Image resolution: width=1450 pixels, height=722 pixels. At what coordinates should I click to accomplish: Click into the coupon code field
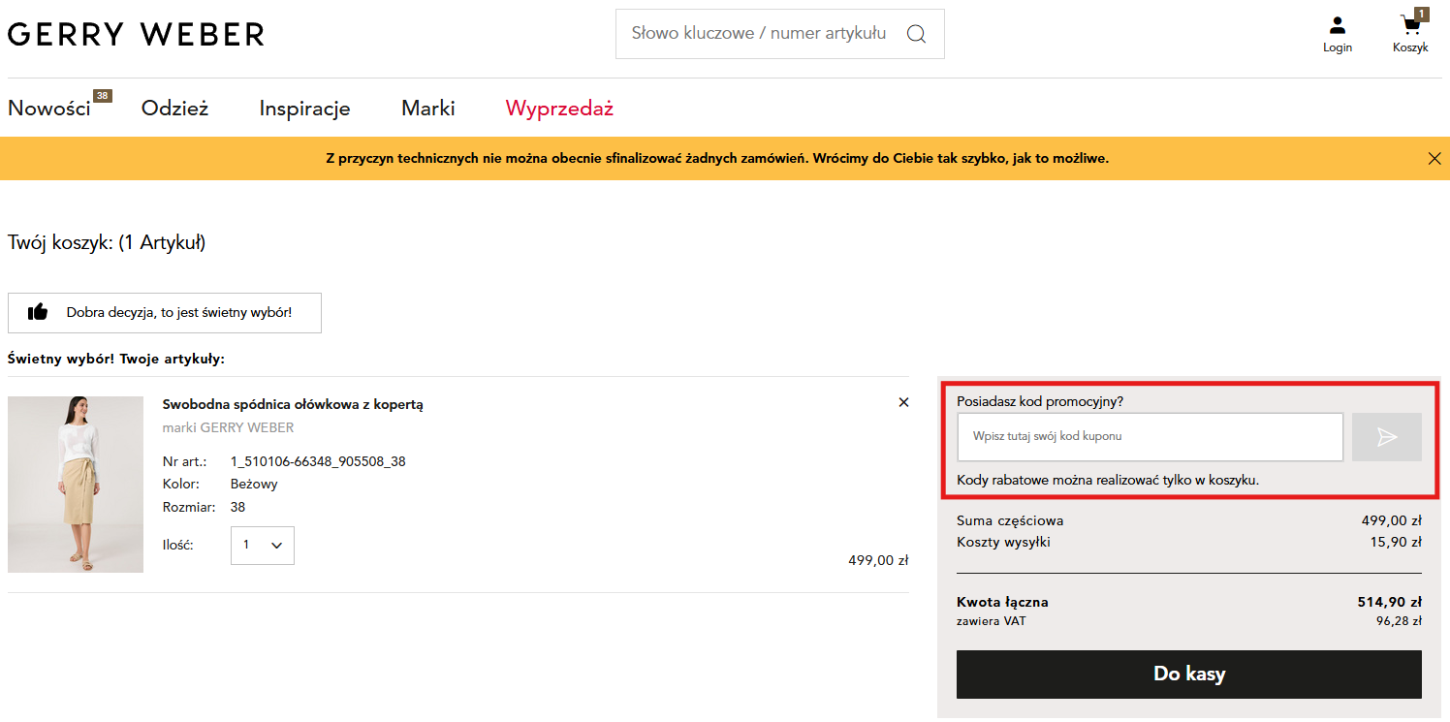tap(1151, 437)
